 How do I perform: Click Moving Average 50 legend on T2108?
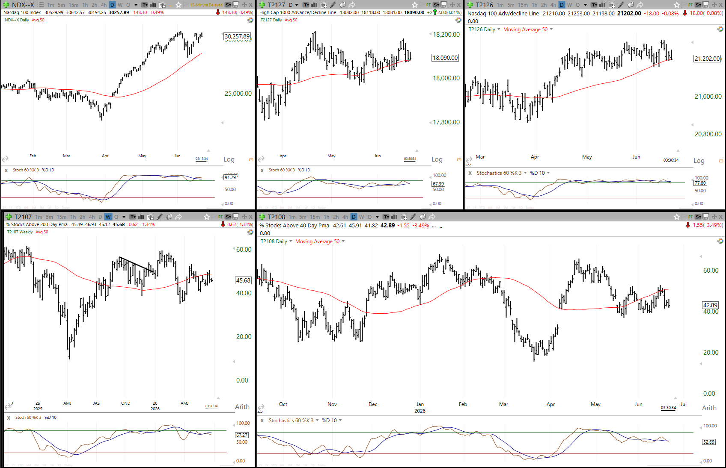tap(317, 241)
